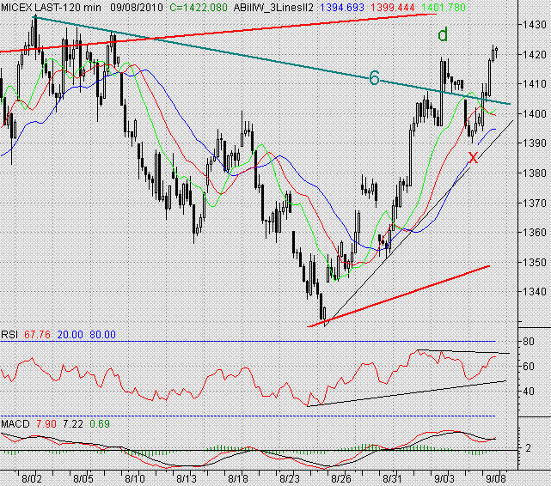The image size is (551, 486).
Task: Click the 1410 price axis label
Action: [x=534, y=84]
